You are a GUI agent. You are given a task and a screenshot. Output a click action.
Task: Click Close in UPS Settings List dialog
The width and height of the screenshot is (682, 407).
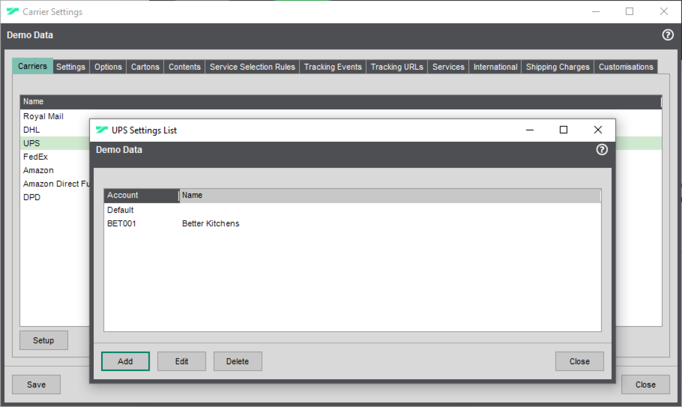(x=580, y=361)
